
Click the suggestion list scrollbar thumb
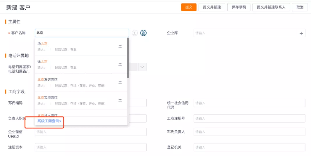[x=128, y=58]
